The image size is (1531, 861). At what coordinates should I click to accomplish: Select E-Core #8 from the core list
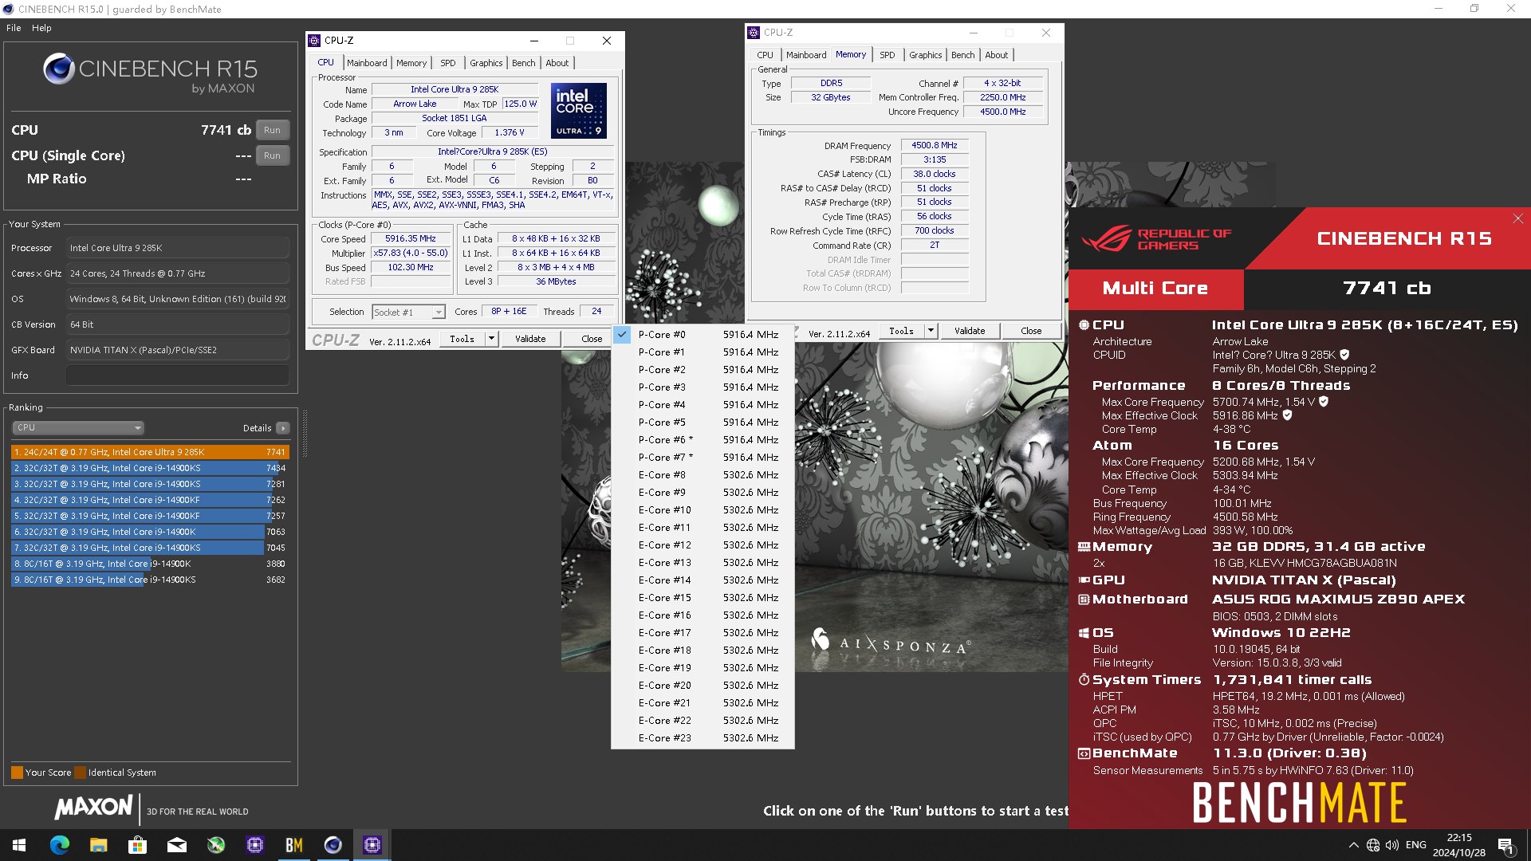pyautogui.click(x=703, y=475)
